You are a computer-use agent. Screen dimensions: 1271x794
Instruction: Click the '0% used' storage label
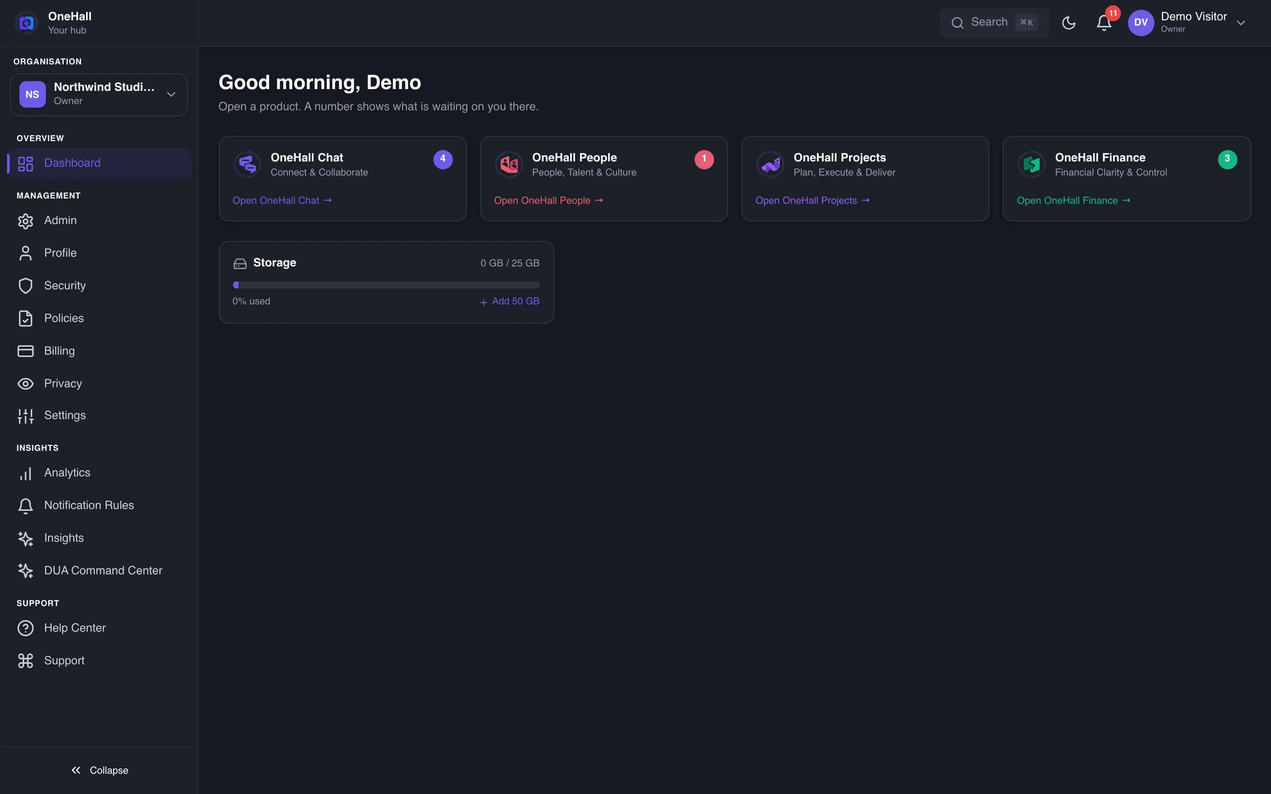[x=252, y=301]
